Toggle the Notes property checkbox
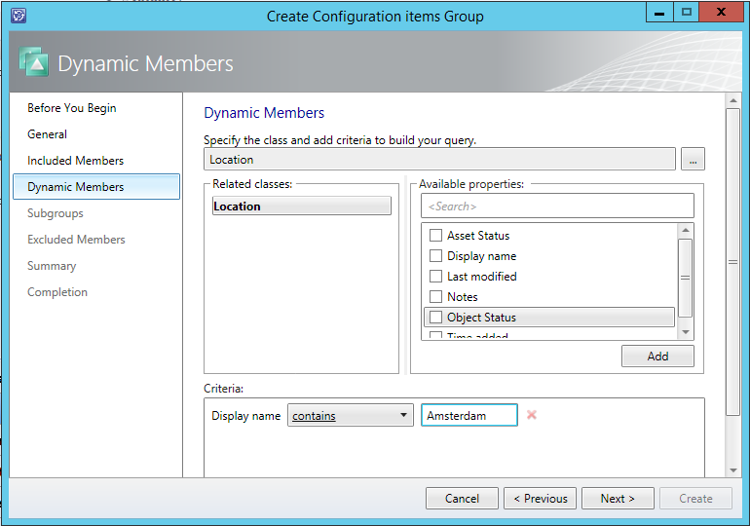The width and height of the screenshot is (750, 526). click(436, 297)
